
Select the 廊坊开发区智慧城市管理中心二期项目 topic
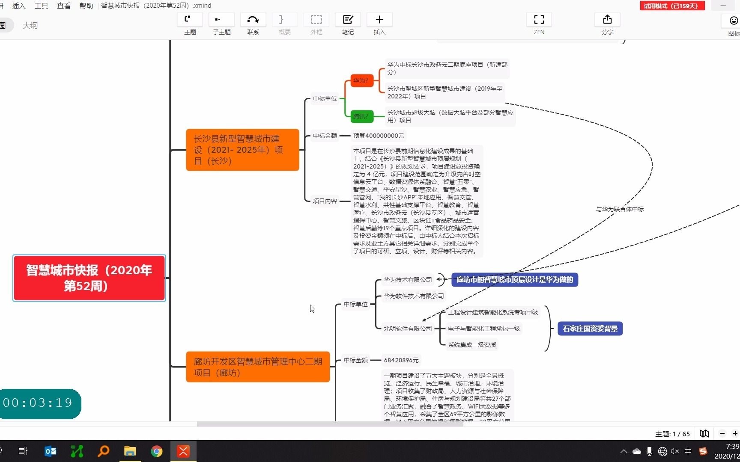[x=258, y=367]
